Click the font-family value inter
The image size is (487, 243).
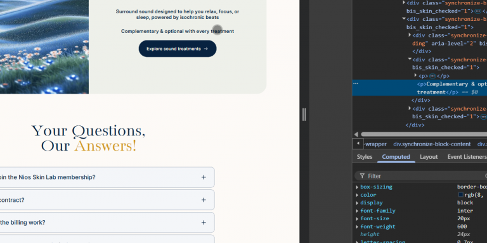point(465,211)
